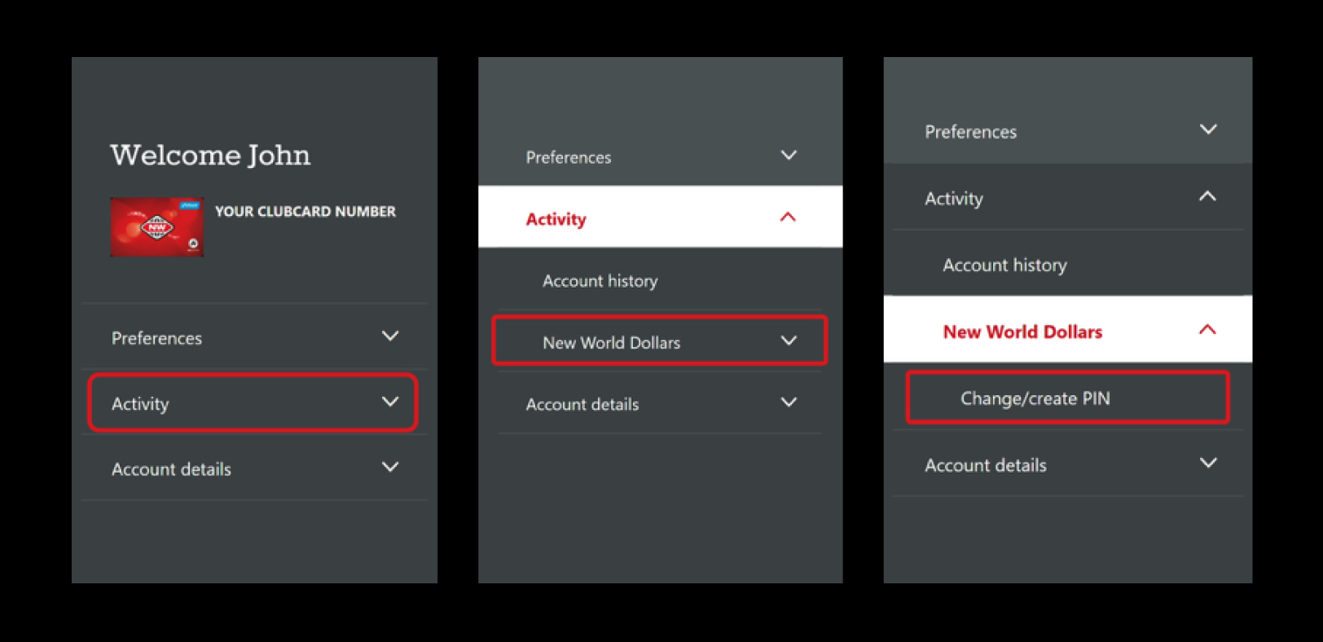Open Activity label in Welcome John panel

[140, 404]
